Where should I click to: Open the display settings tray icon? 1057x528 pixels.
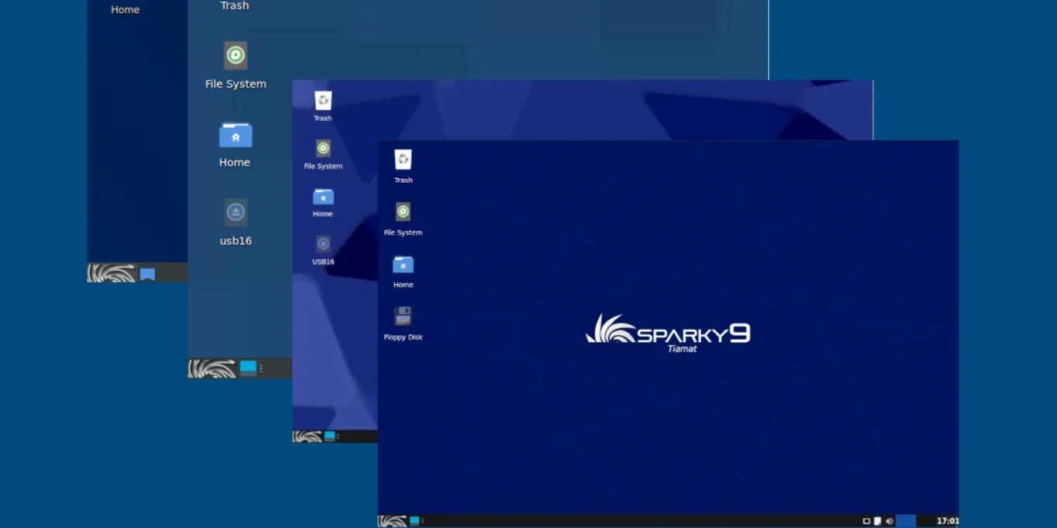click(866, 520)
